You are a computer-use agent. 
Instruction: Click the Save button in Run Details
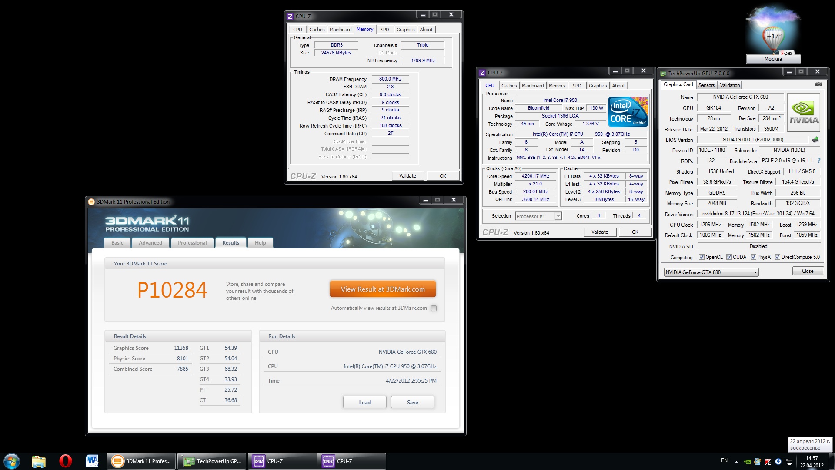click(412, 403)
